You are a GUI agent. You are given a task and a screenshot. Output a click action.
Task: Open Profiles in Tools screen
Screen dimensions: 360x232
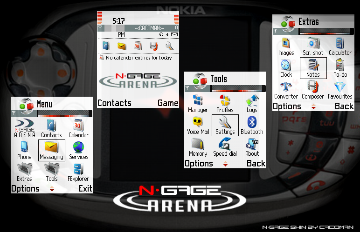tap(225, 103)
